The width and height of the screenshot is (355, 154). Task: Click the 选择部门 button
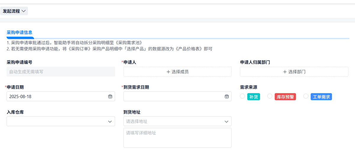click(x=294, y=72)
